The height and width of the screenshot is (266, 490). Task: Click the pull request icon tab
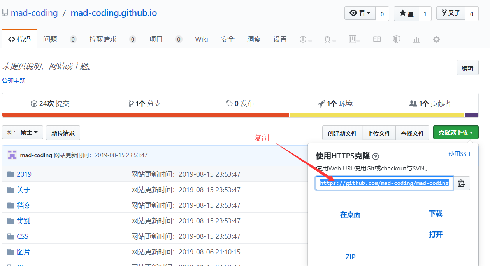click(330, 39)
